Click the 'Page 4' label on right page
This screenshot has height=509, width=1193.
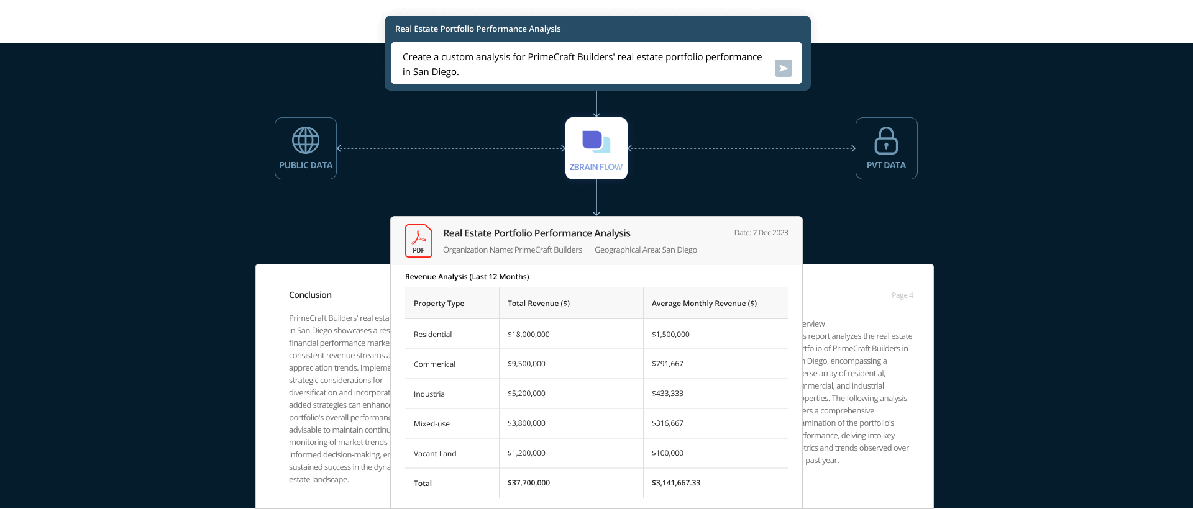tap(902, 295)
